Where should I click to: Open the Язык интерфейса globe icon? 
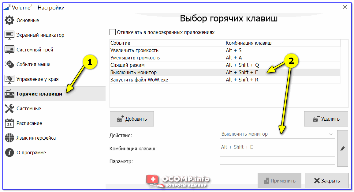click(9, 138)
